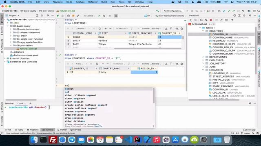Roll back the transaction in editor toolbar

coord(104,16)
